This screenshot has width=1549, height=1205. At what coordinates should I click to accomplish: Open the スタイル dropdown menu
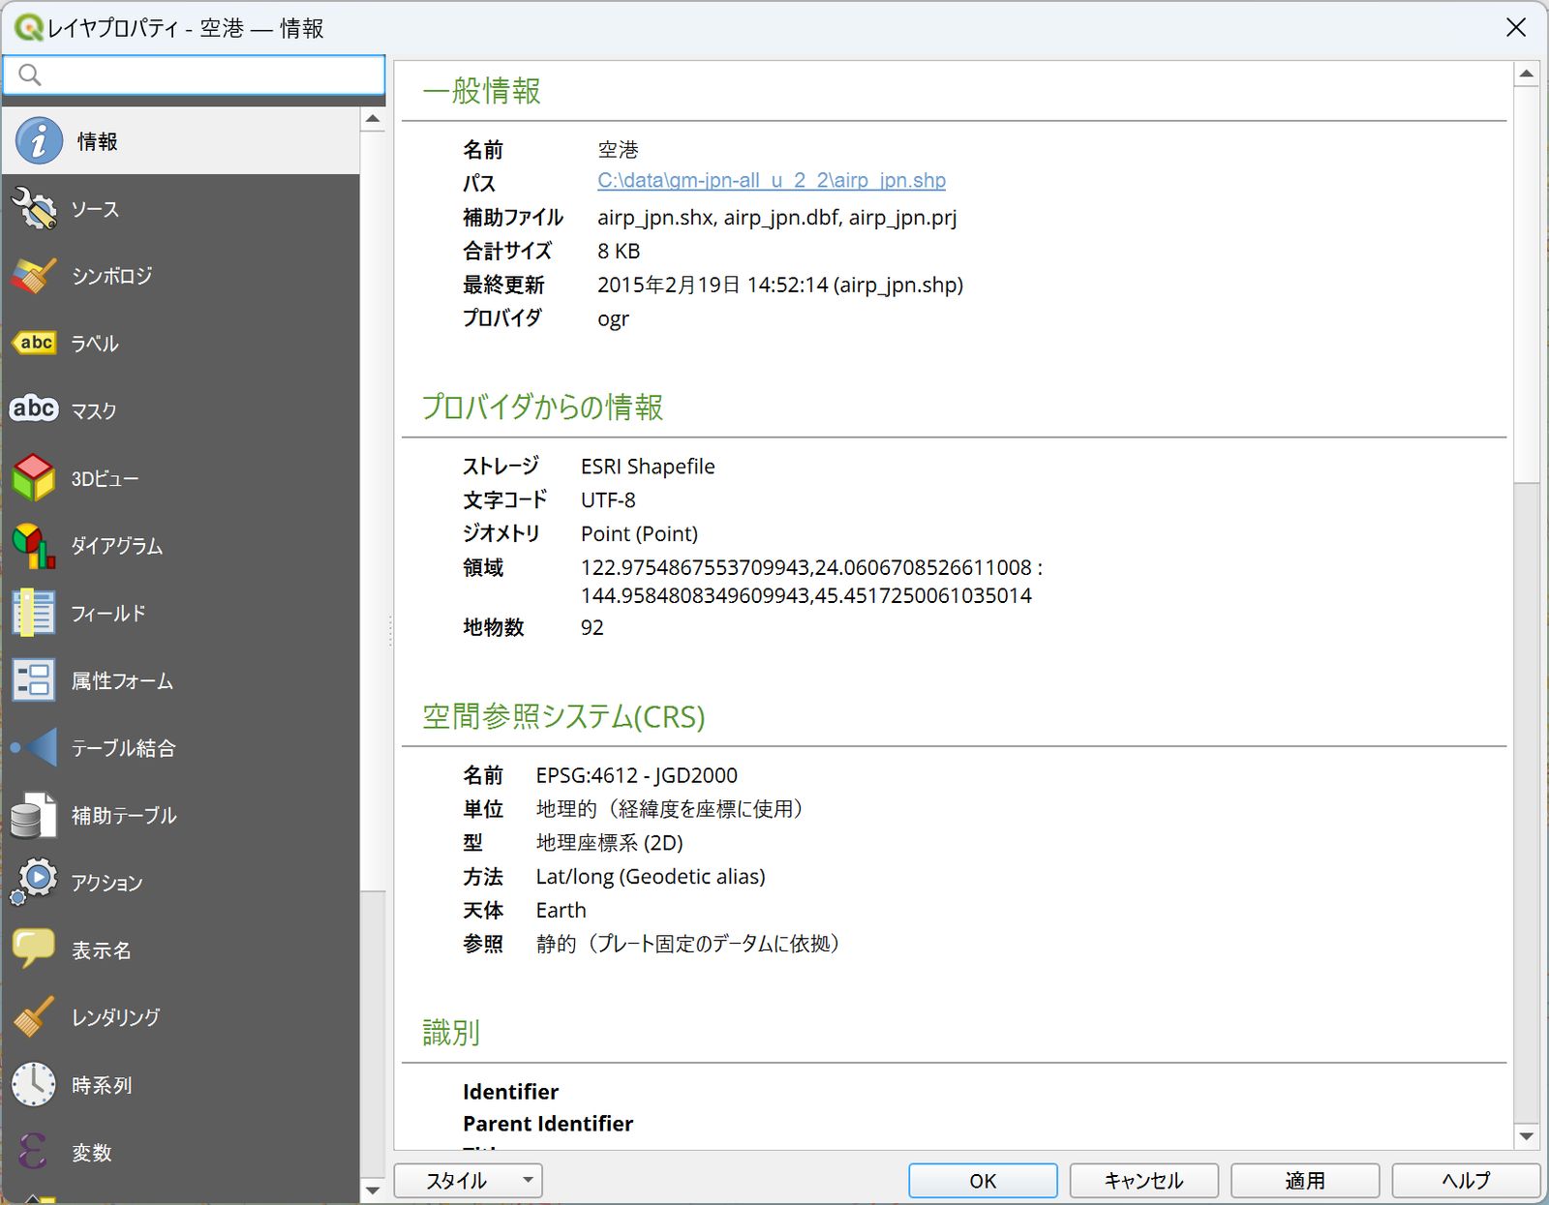[x=468, y=1181]
